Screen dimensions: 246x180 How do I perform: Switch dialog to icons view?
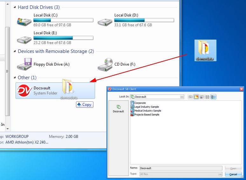pyautogui.click(x=208, y=97)
